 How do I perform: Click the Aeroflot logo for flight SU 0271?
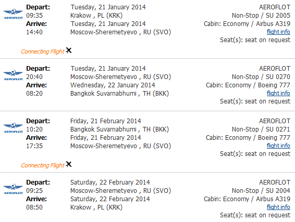coord(13,127)
